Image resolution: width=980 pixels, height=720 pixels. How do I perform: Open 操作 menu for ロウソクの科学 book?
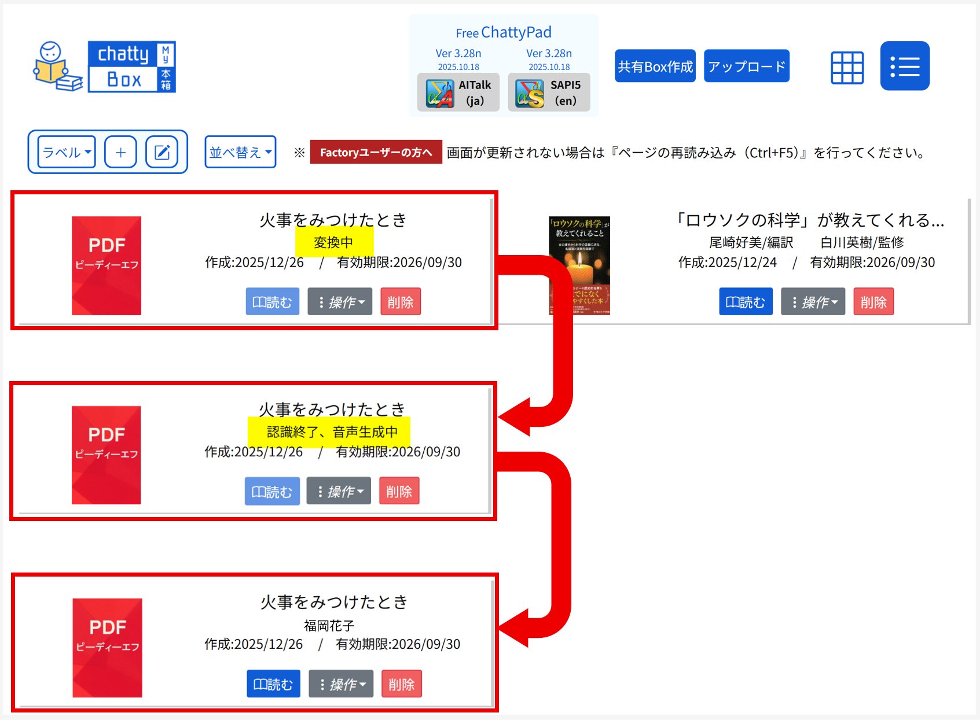click(x=813, y=302)
